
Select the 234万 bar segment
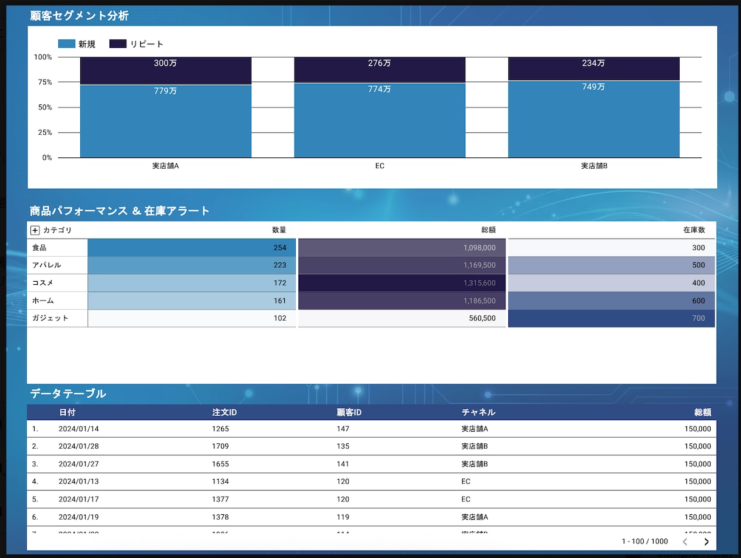tap(594, 69)
